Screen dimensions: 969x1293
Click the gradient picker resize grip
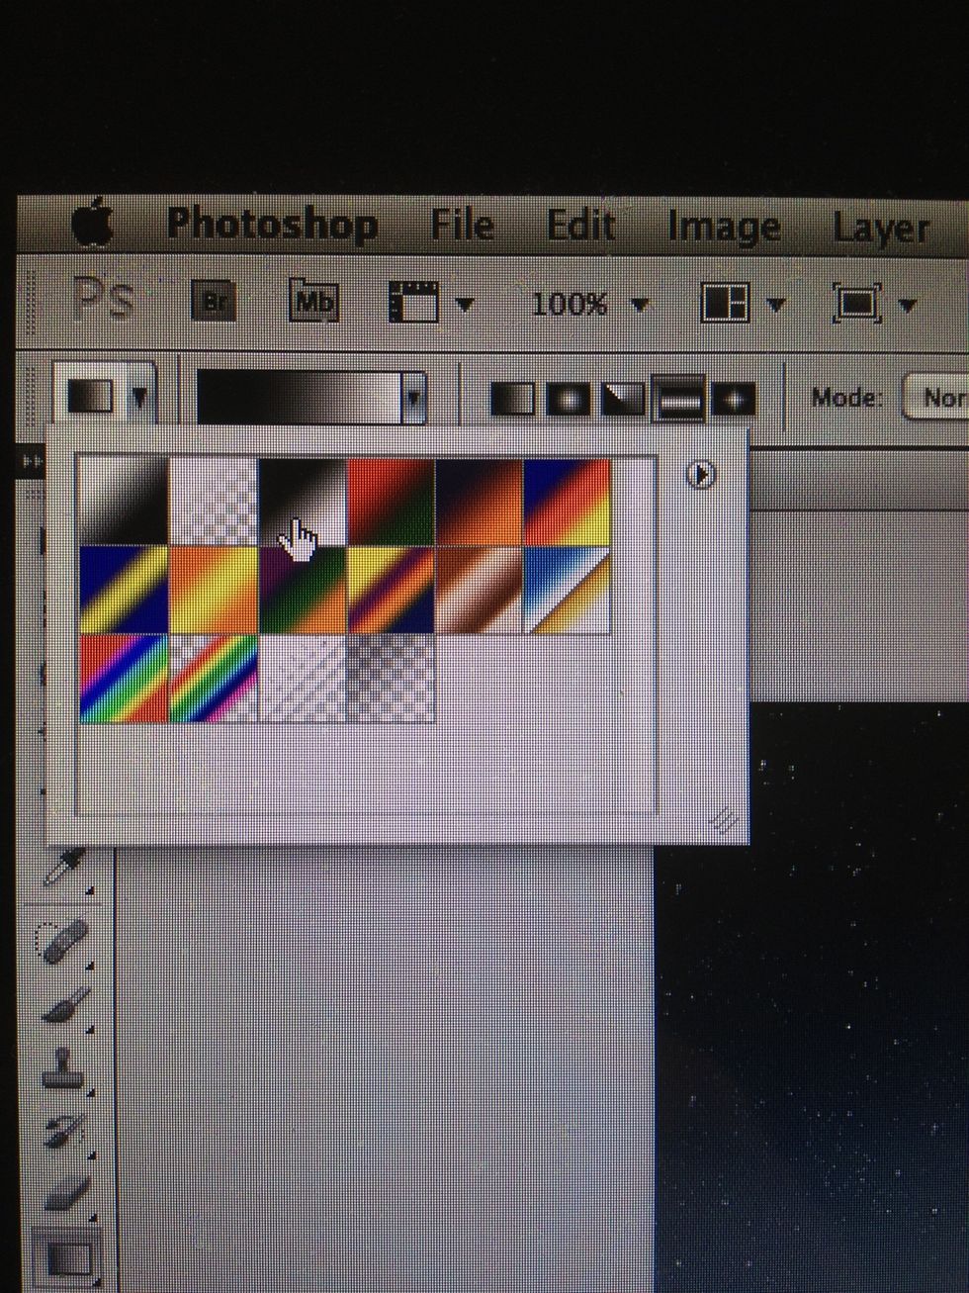click(725, 821)
